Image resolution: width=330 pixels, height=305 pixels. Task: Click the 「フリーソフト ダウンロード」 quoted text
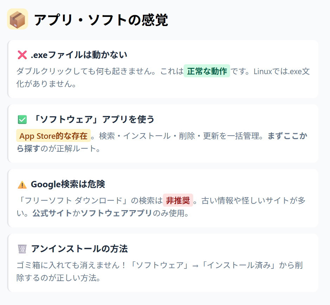[x=73, y=201]
